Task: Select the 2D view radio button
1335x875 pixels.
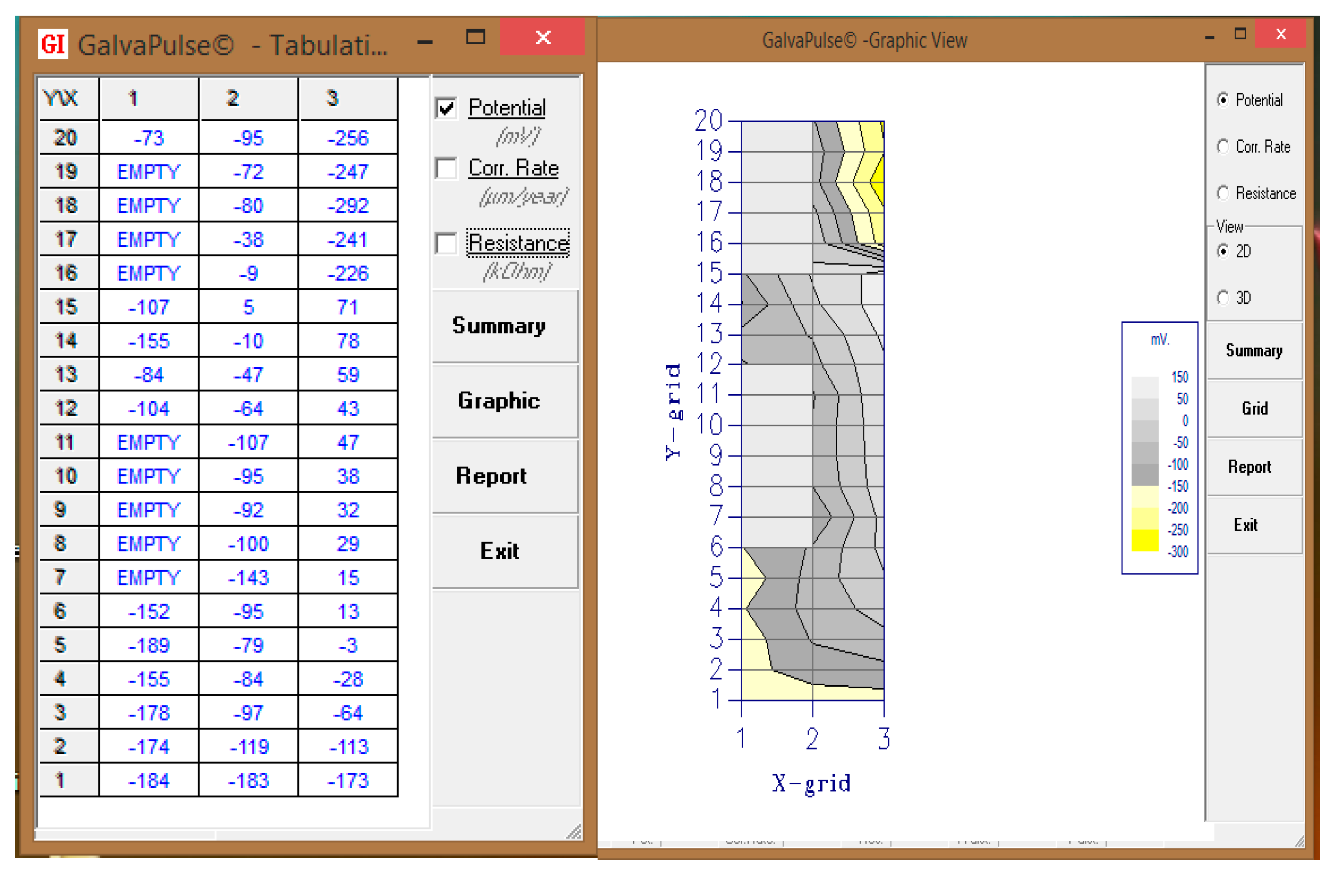Action: pos(1223,251)
